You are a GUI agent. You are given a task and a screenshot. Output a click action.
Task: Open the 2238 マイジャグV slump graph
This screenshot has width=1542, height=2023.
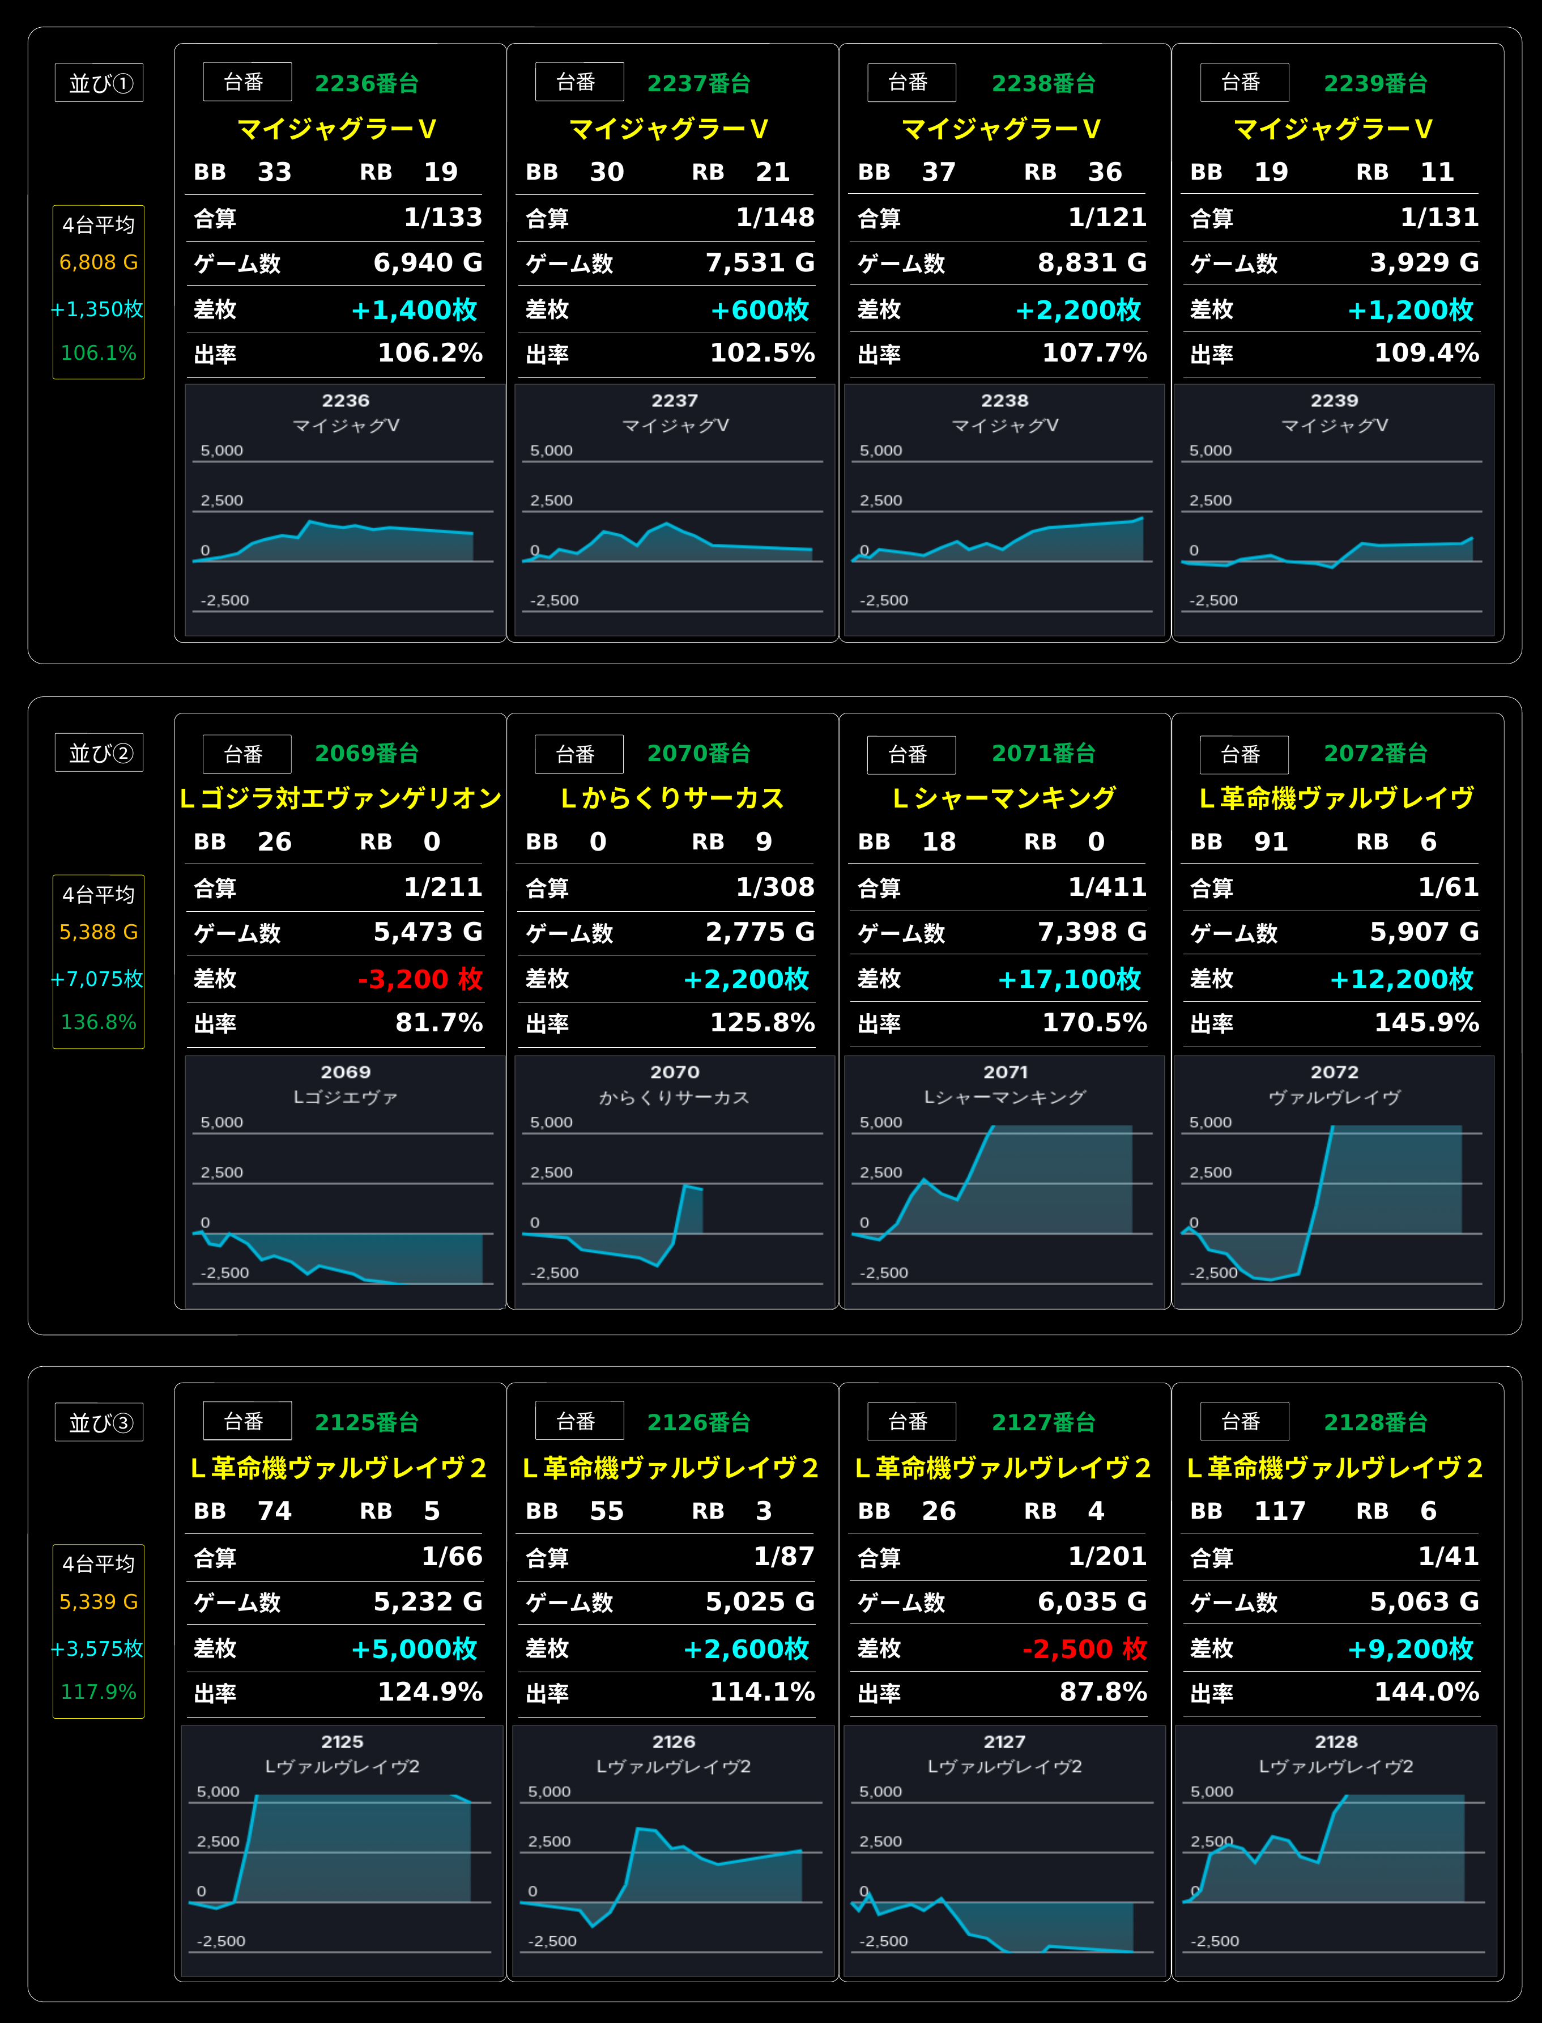1004,509
